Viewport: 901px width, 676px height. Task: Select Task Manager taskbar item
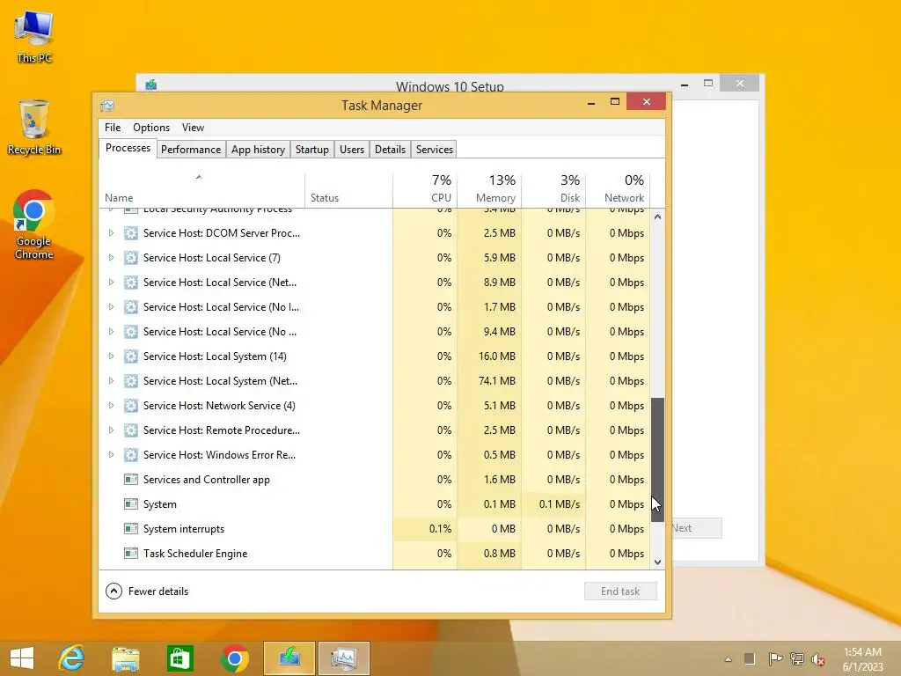pos(344,658)
